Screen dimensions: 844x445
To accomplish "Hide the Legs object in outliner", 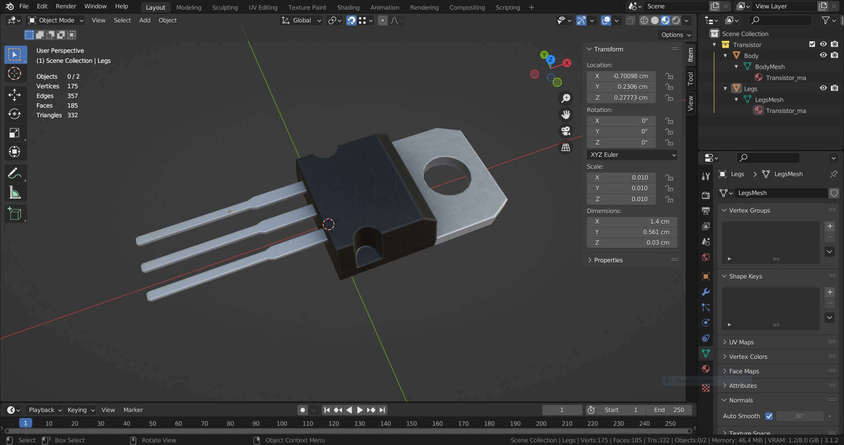I will point(823,88).
